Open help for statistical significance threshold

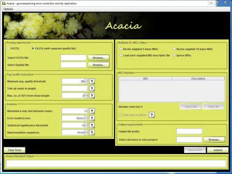coord(92,125)
